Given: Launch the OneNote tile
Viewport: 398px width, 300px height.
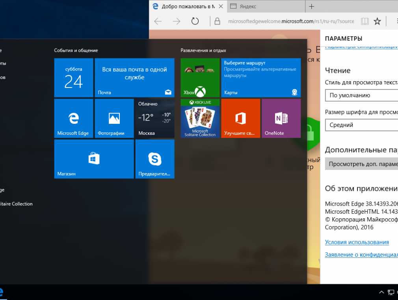Looking at the screenshot, I should click(x=281, y=118).
